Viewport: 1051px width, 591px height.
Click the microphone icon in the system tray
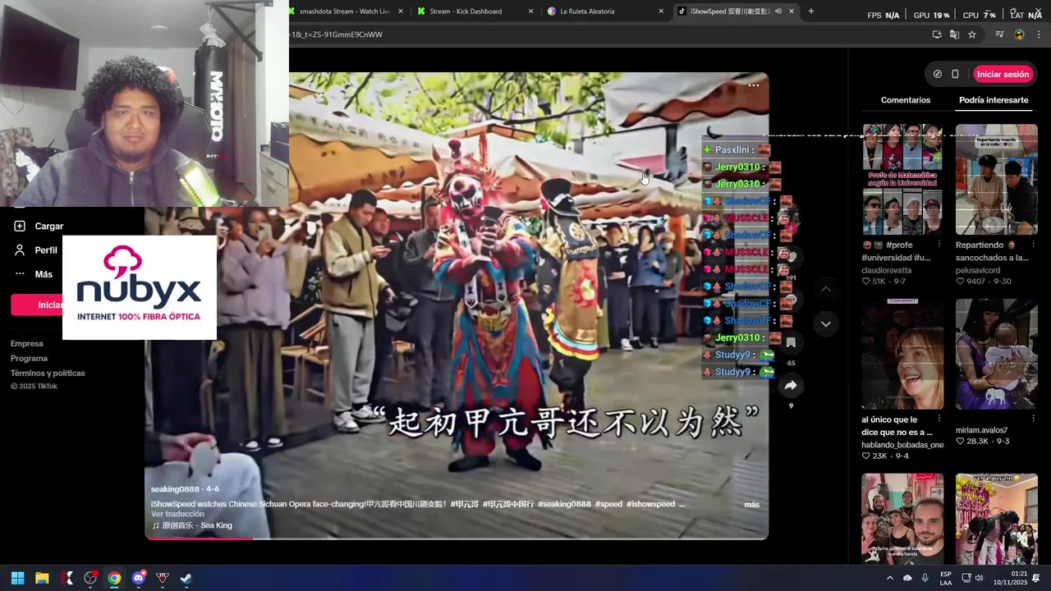point(925,578)
